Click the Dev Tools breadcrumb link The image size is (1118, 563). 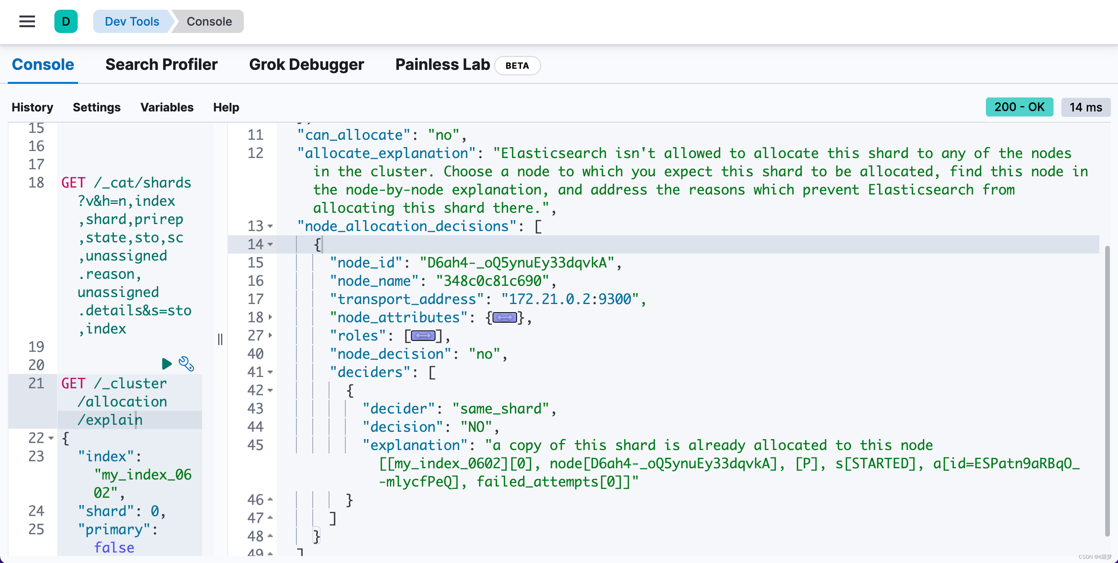coord(132,21)
